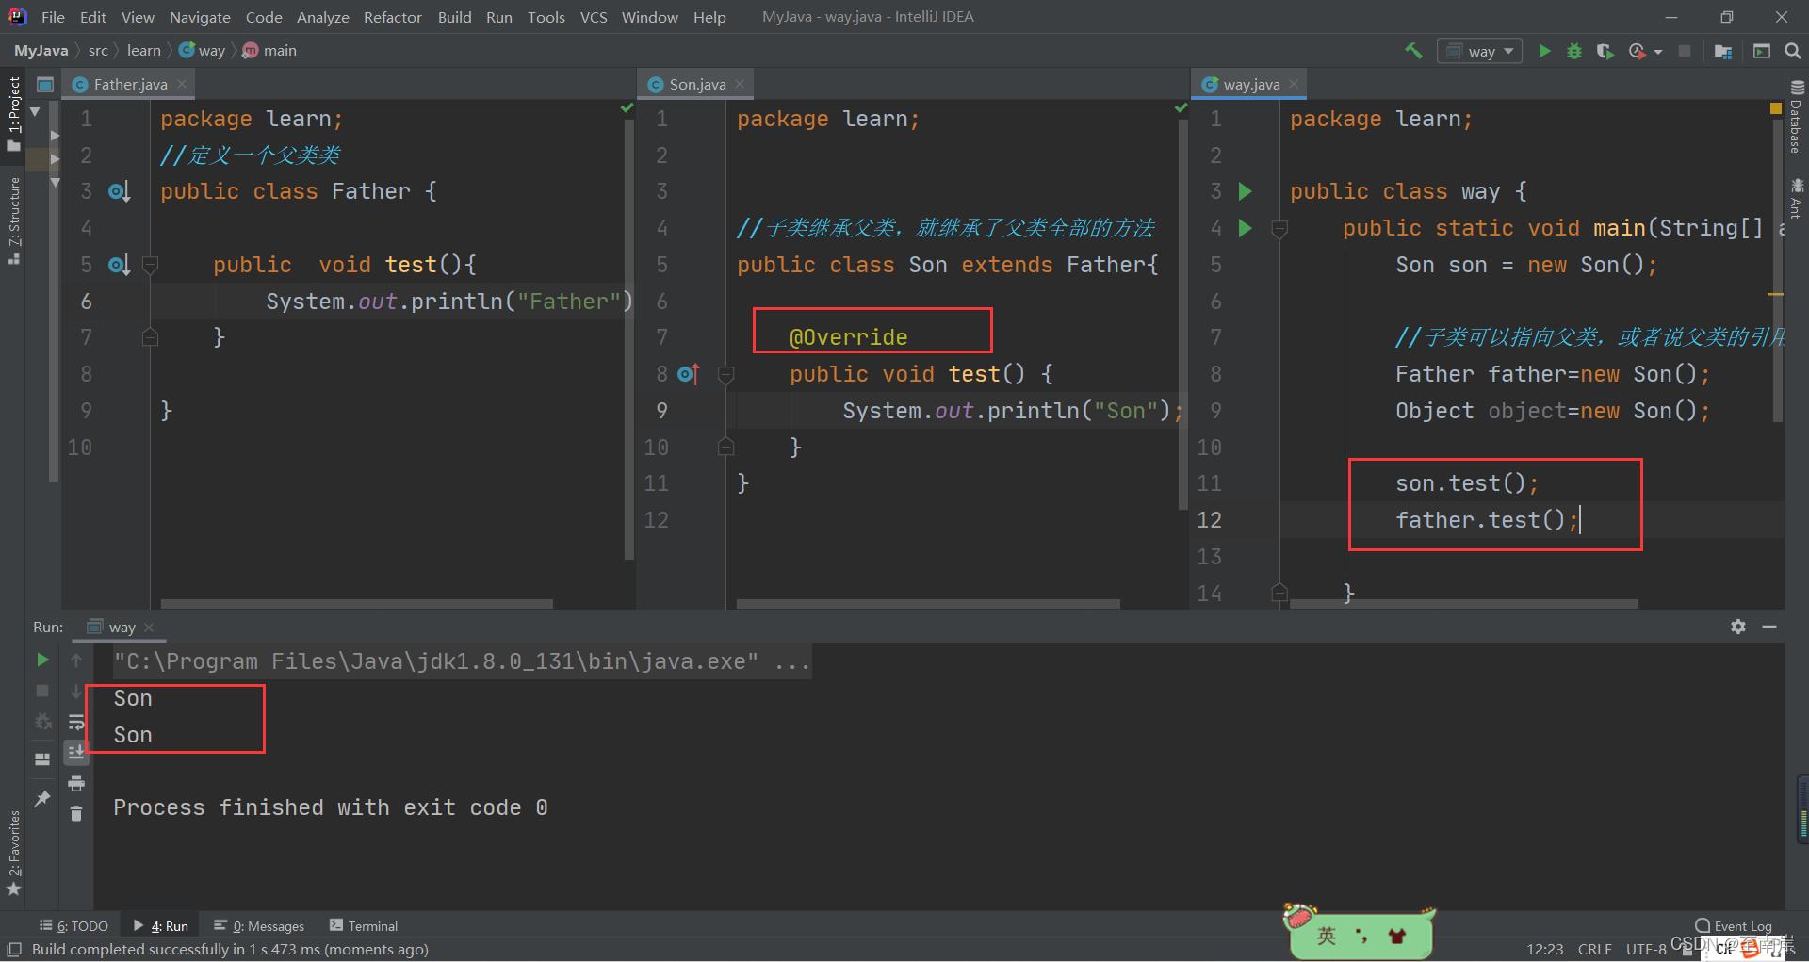Click the run gutter arrow beside class way
1809x962 pixels.
tap(1246, 191)
